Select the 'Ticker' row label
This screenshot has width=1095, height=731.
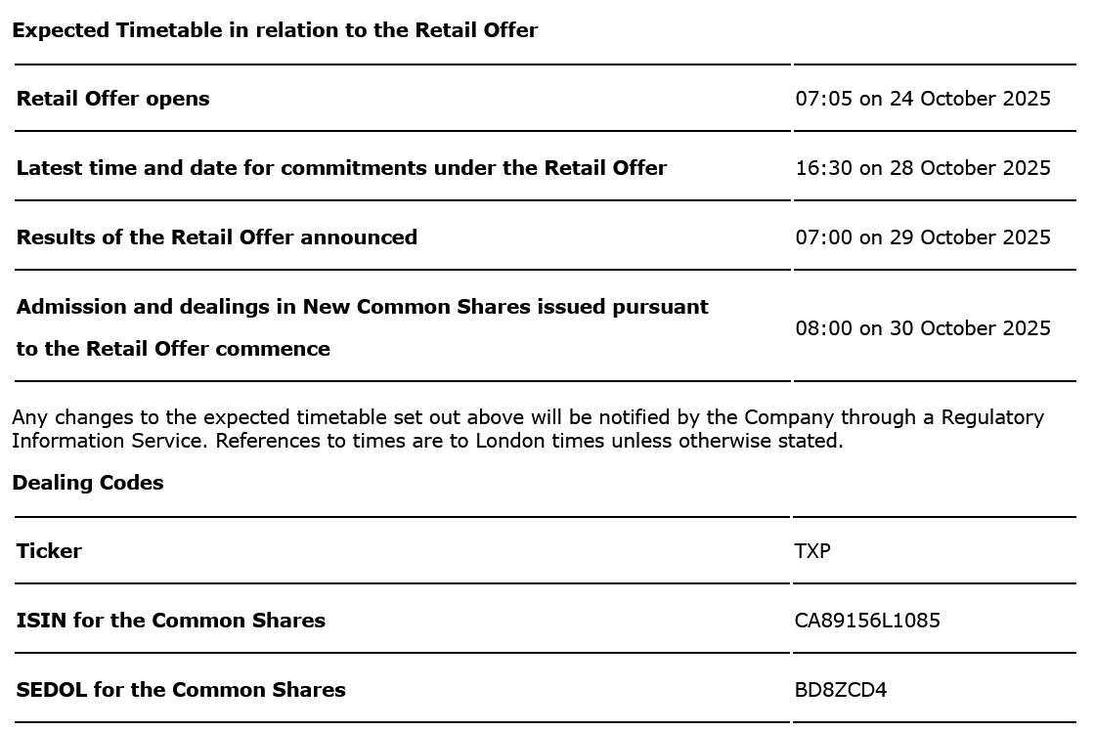point(49,551)
